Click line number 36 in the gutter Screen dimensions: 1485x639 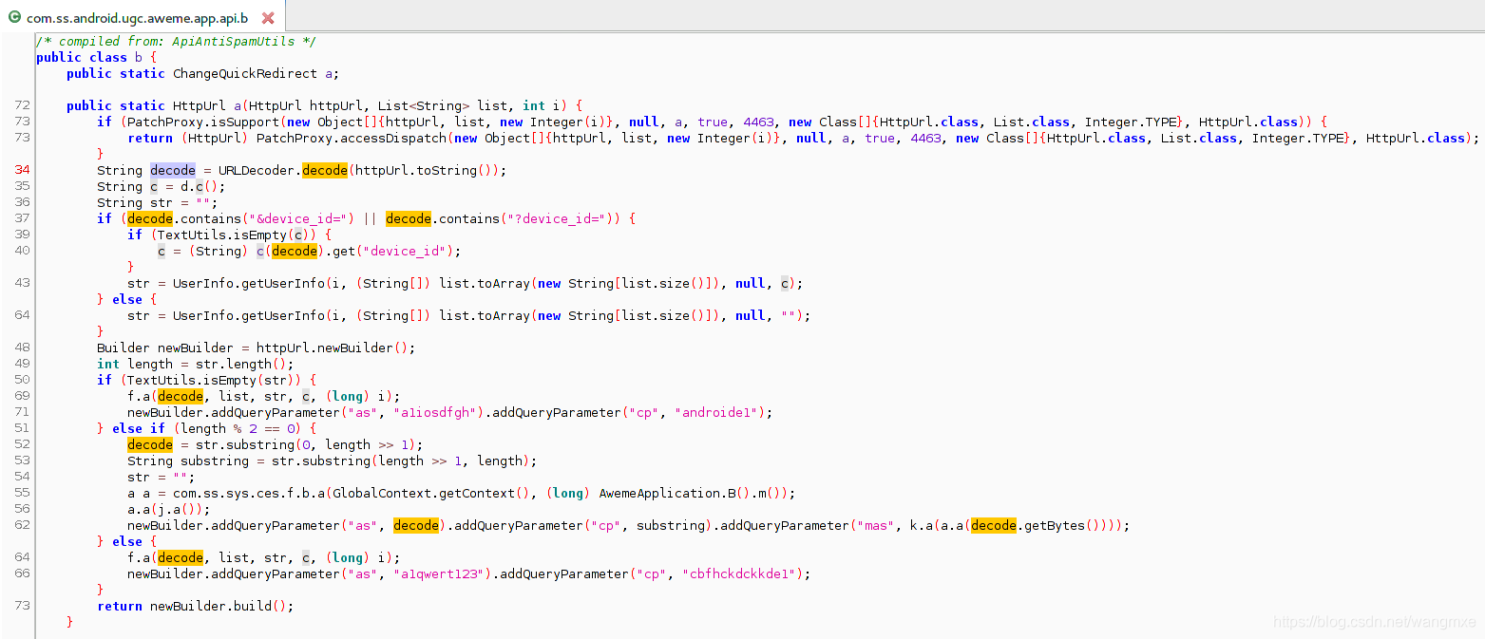point(24,202)
